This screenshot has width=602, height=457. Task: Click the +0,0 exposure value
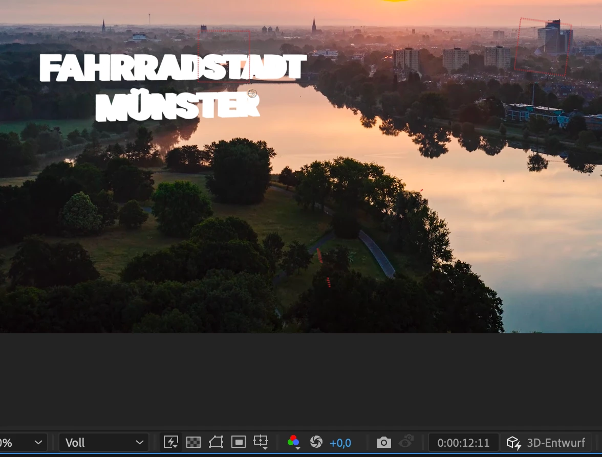(340, 443)
